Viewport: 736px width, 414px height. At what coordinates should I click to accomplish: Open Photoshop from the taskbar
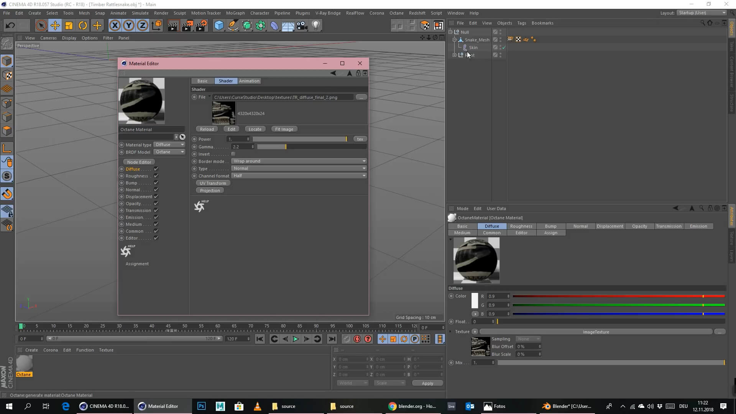point(201,406)
